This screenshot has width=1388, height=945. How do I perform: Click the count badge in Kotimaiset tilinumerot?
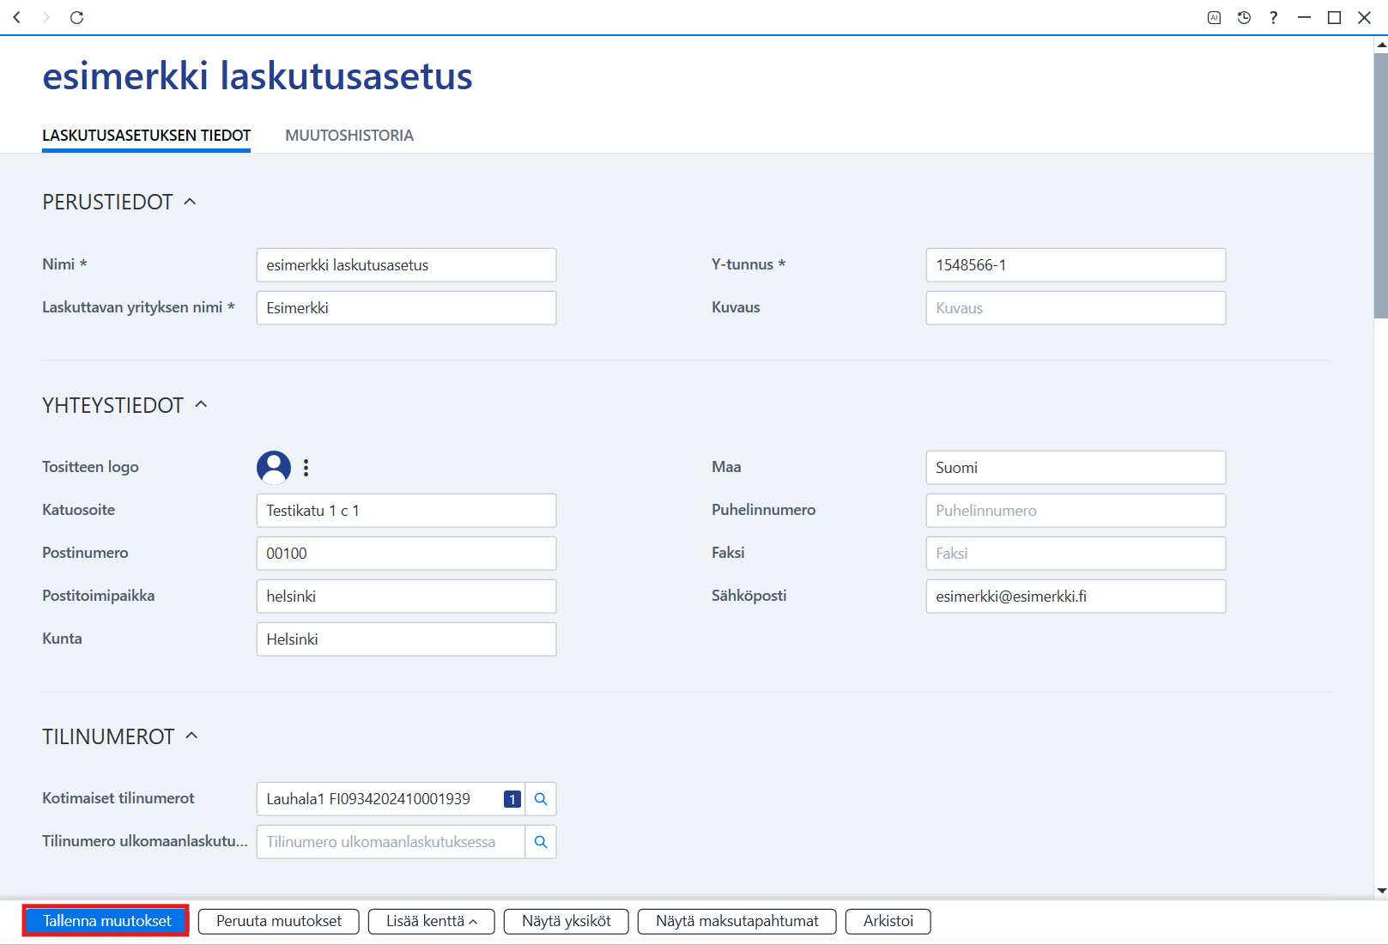[512, 799]
